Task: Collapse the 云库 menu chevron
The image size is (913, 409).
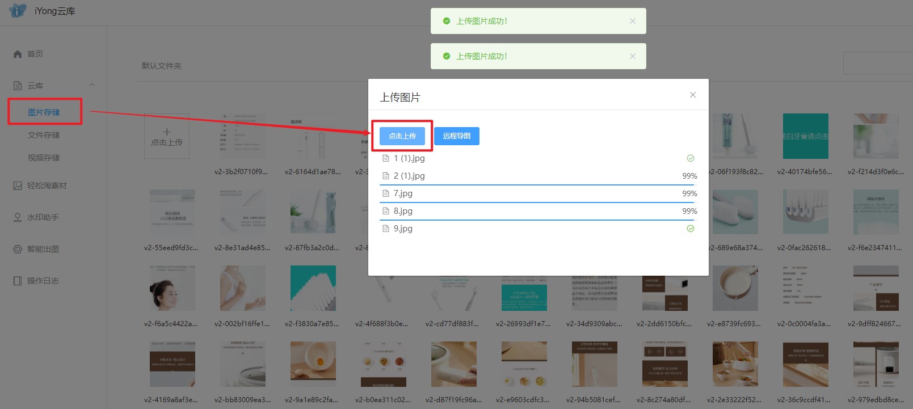Action: click(x=92, y=85)
